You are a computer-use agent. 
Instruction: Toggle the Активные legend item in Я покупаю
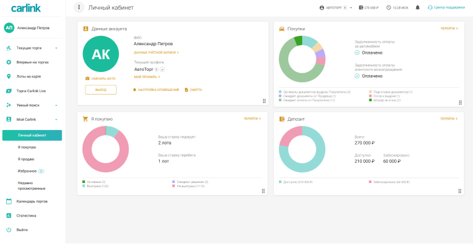click(94, 182)
